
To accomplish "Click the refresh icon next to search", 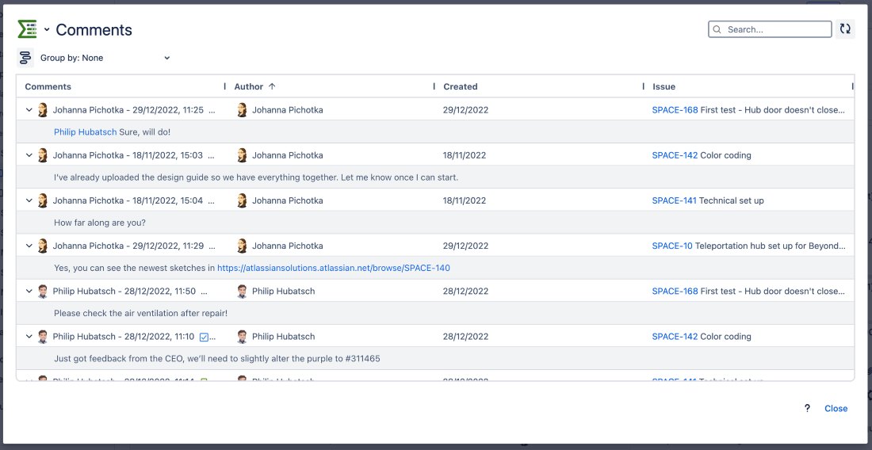I will pos(845,29).
